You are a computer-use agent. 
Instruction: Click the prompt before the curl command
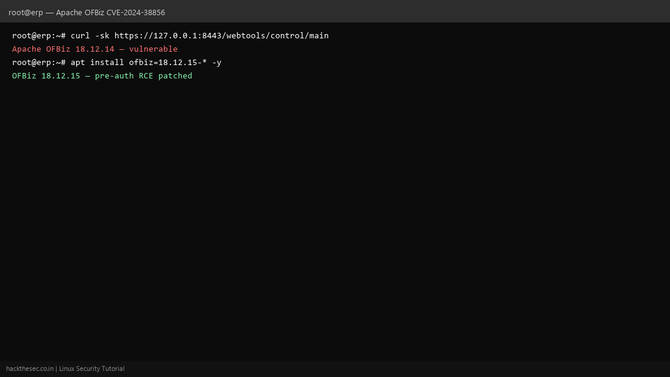(39, 35)
